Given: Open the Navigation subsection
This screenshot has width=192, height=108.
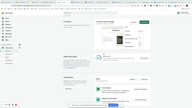Looking at the screenshot, I should (x=9, y=60).
